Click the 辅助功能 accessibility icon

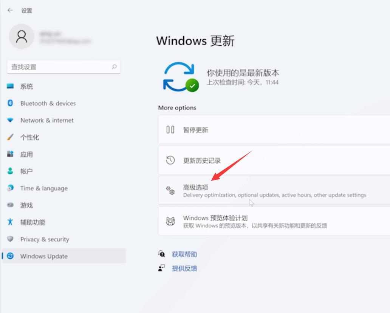tap(10, 222)
